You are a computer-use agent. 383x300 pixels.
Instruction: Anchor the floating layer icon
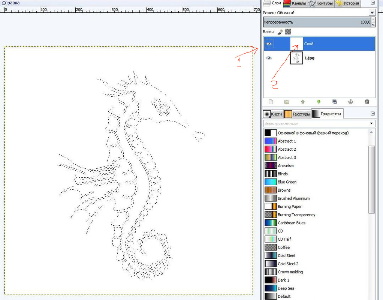coord(350,102)
